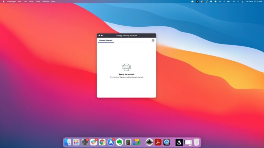This screenshot has height=148, width=264.
Task: Open Canopy Desktop Assistant dock icon
Action: pyautogui.click(x=179, y=143)
